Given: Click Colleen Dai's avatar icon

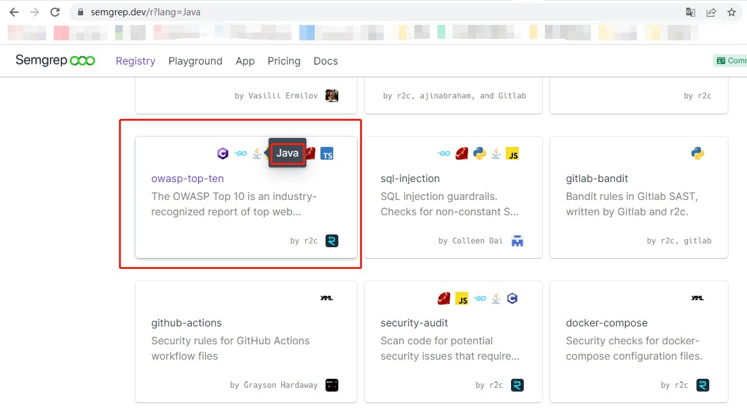Looking at the screenshot, I should point(517,241).
